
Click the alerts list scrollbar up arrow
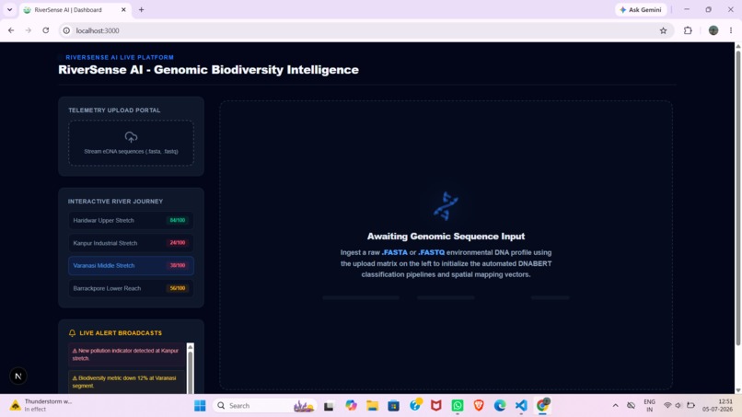click(191, 347)
